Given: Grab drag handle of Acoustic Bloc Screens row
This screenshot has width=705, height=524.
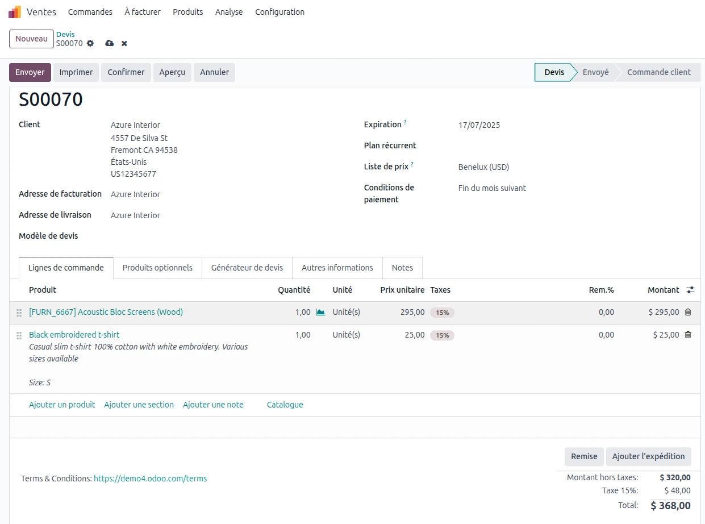Looking at the screenshot, I should [19, 313].
